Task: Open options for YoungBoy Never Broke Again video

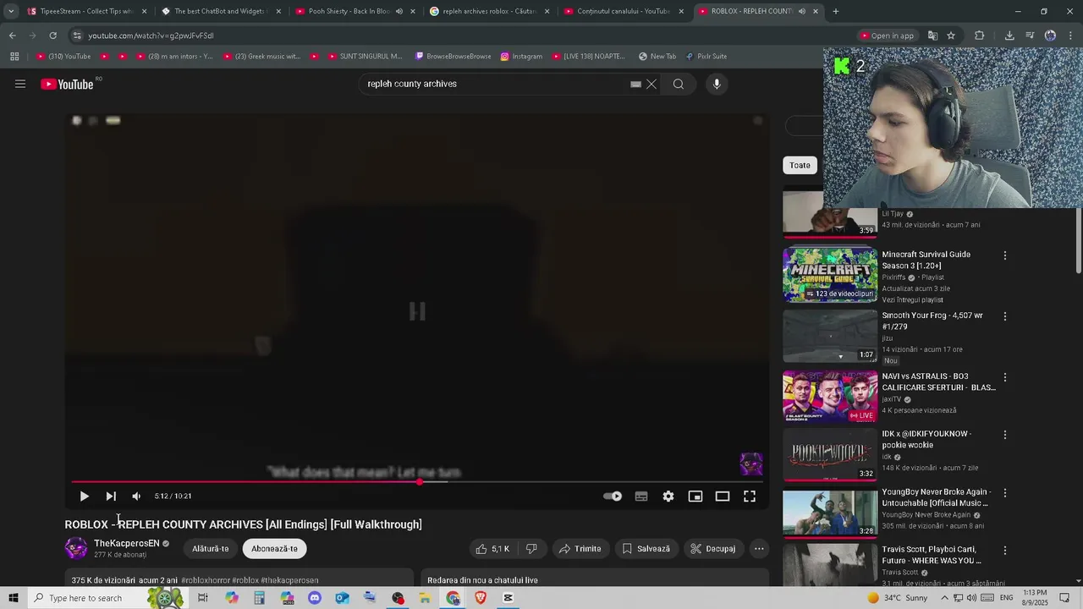Action: (1005, 493)
